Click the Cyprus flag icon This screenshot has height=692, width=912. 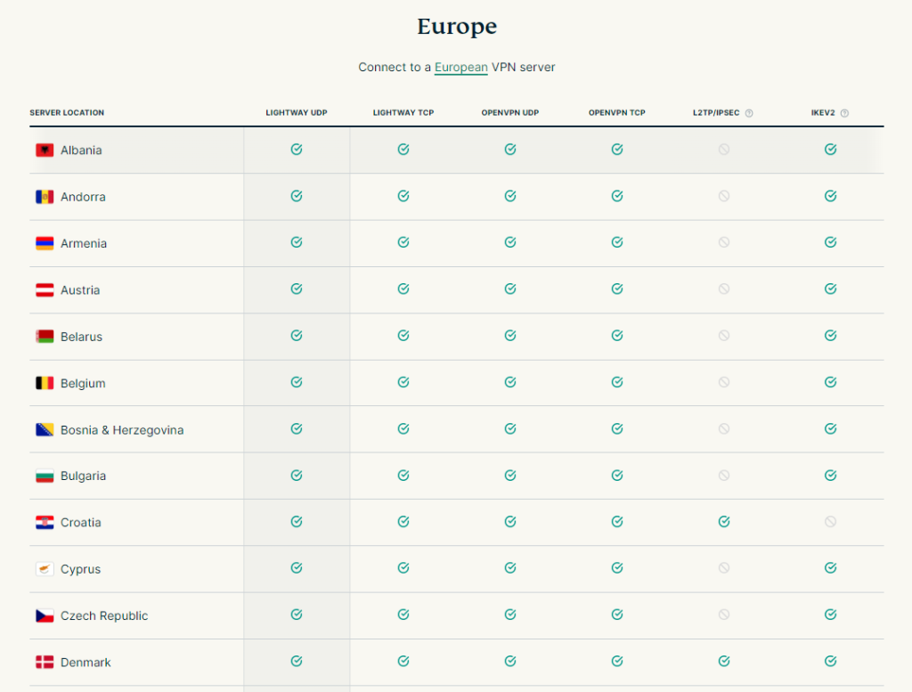tap(45, 569)
